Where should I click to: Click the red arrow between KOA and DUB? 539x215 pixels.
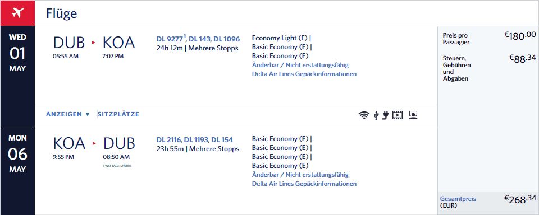pos(94,143)
